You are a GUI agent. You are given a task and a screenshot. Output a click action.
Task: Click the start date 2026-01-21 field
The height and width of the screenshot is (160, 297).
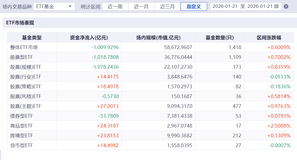click(225, 6)
